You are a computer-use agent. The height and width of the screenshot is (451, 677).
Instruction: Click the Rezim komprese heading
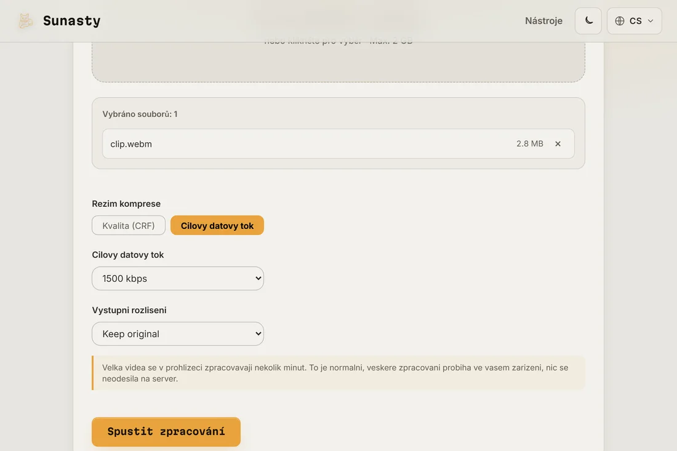pos(126,204)
